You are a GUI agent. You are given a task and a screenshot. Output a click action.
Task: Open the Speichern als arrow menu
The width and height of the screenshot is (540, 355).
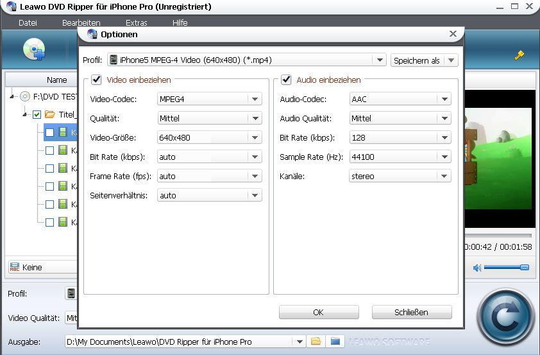[x=451, y=60]
